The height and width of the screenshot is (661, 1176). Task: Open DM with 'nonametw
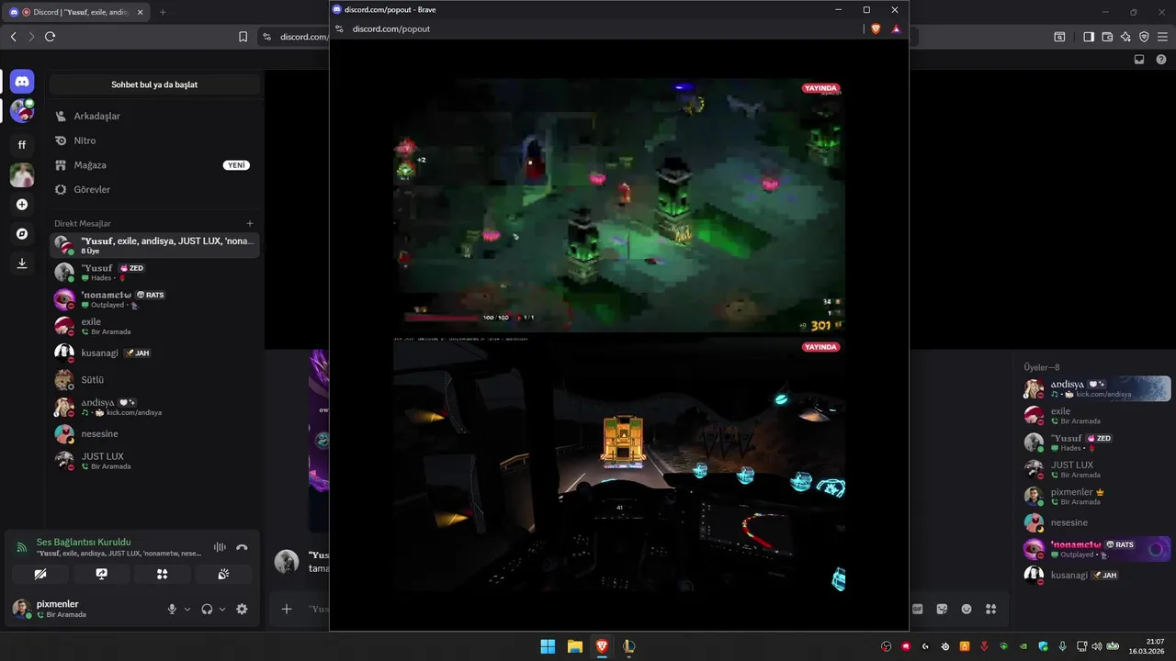pyautogui.click(x=154, y=299)
